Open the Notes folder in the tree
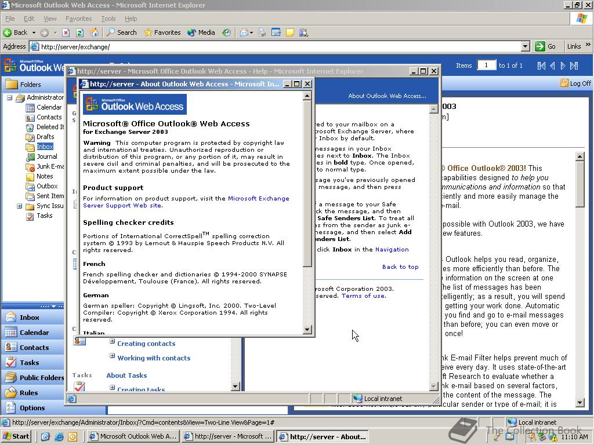This screenshot has height=445, width=594. (45, 176)
